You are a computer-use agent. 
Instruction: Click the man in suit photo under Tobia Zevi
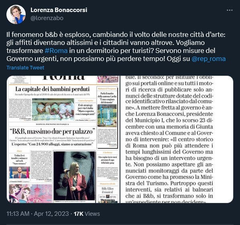coord(19,172)
